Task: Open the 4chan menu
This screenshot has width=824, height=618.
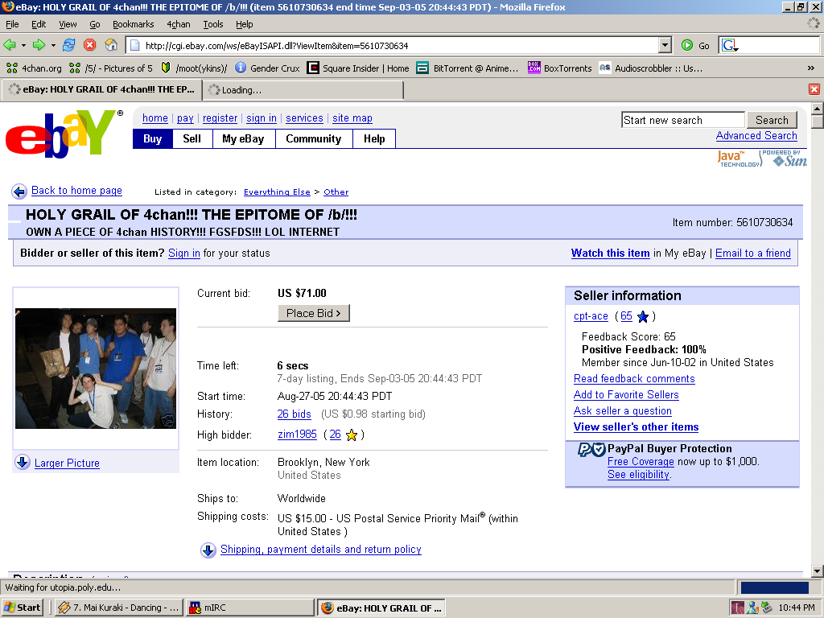Action: tap(179, 24)
